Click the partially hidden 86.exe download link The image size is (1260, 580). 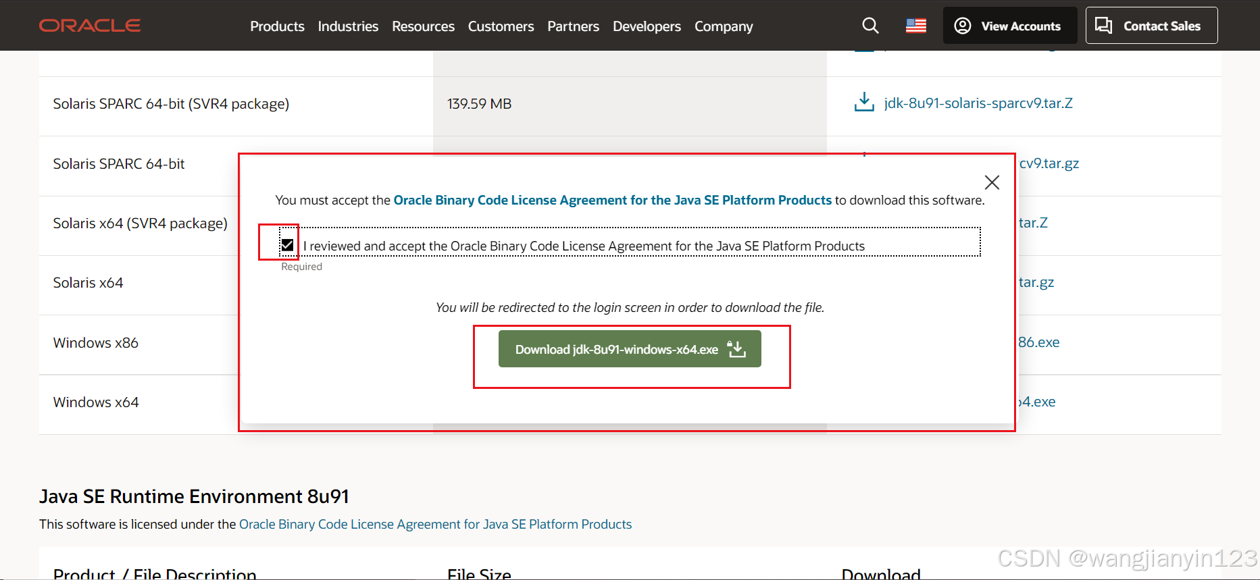point(1039,342)
